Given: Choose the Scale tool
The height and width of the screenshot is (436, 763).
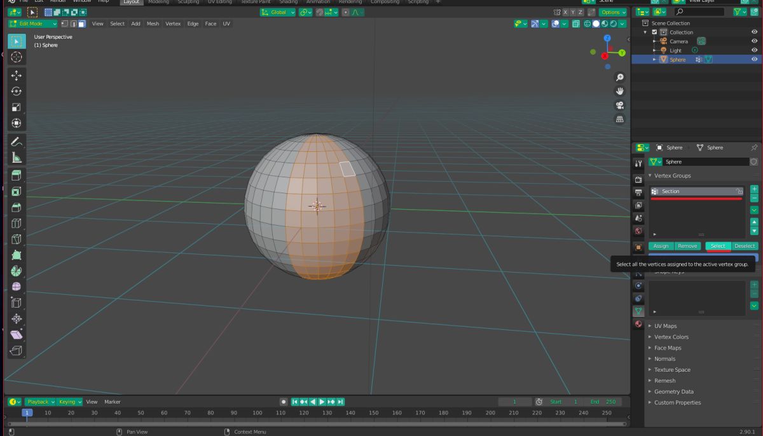Looking at the screenshot, I should point(17,107).
